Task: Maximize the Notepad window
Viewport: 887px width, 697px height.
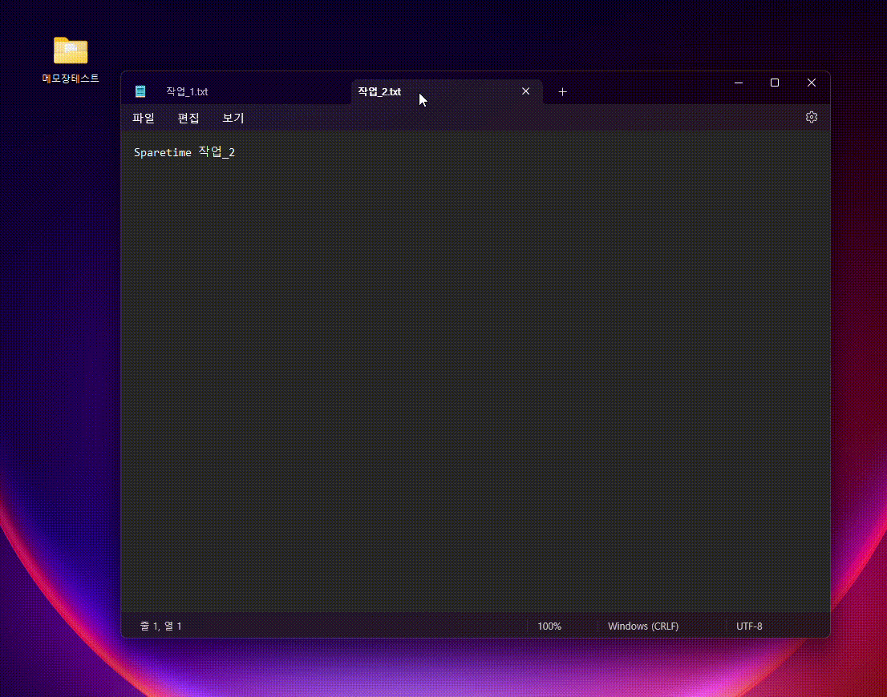Action: (775, 83)
